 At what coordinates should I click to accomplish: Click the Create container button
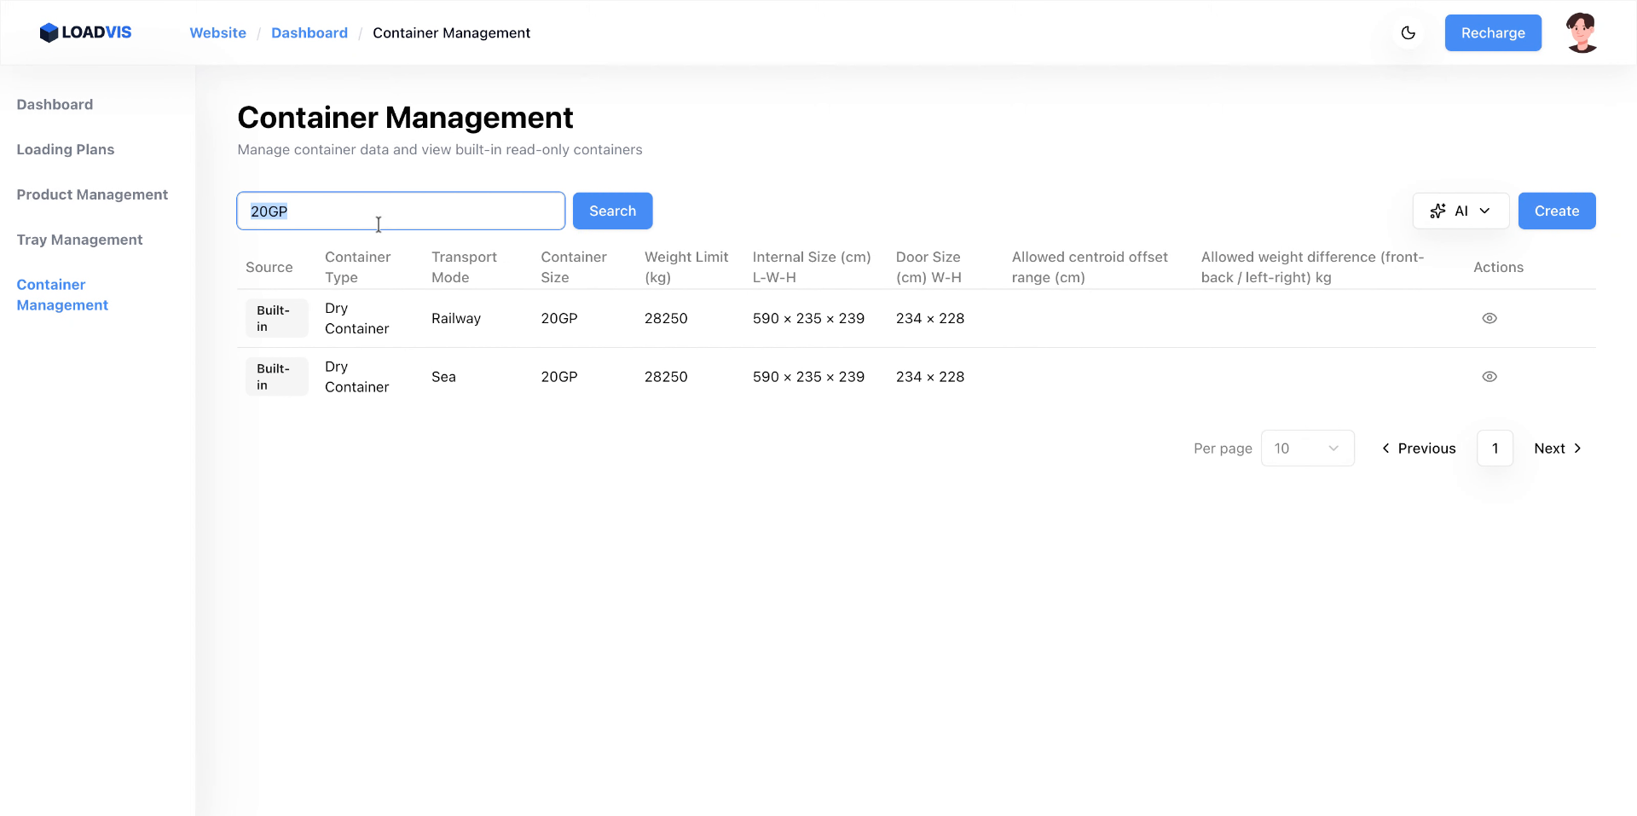click(1556, 211)
